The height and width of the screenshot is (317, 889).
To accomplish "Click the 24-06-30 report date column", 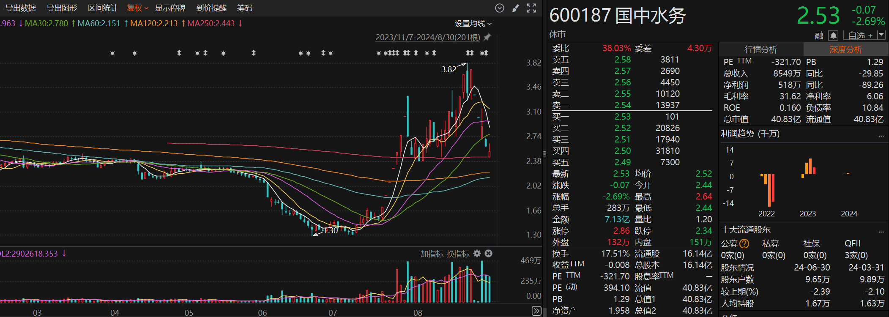I will (812, 268).
